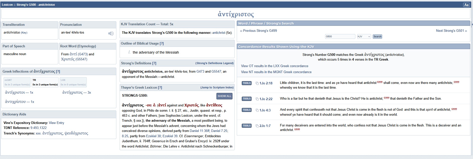Viewport: 473px width, 159px height.
Task: Open the 1Jo 2:22 verse link
Action: click(266, 99)
